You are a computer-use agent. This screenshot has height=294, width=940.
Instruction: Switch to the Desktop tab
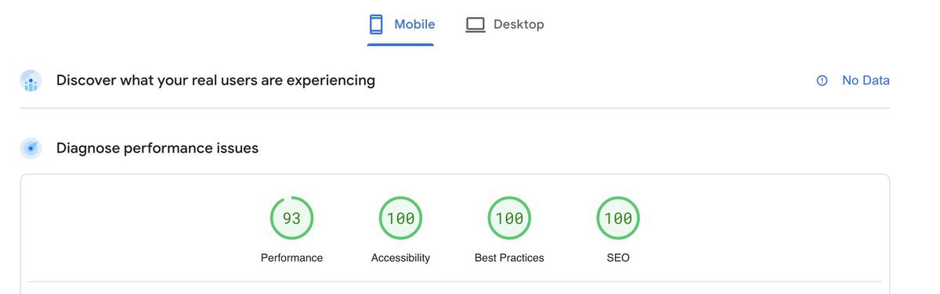tap(504, 24)
